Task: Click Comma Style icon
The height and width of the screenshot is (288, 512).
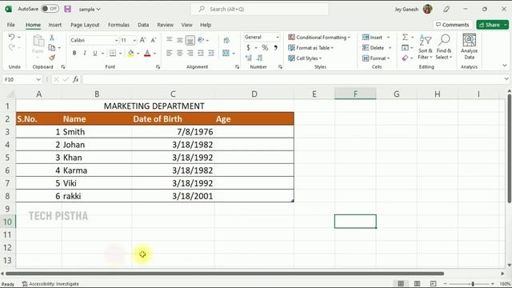Action: [275, 48]
